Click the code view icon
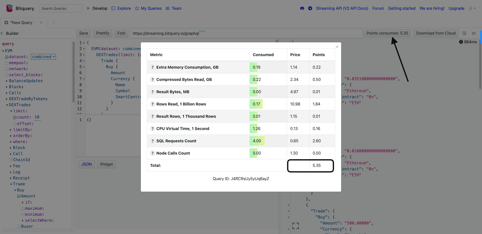 pyautogui.click(x=474, y=33)
